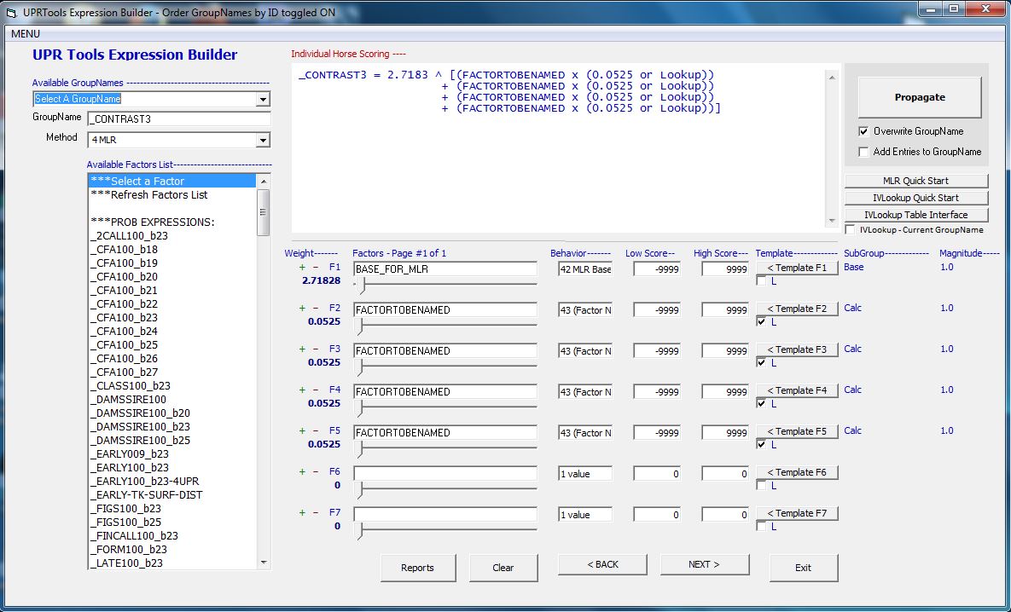Increase F7 weight with plus sign

302,513
